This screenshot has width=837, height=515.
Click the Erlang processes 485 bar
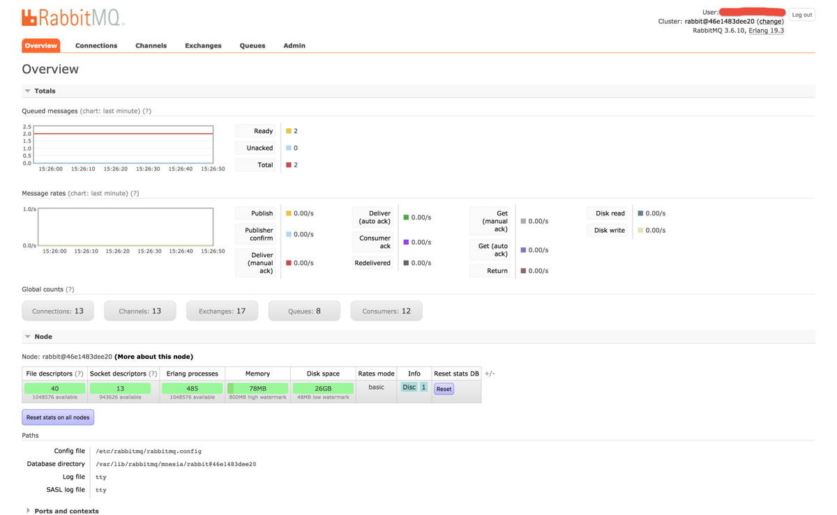tap(192, 388)
